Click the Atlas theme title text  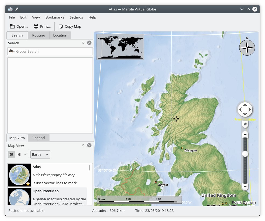point(37,167)
